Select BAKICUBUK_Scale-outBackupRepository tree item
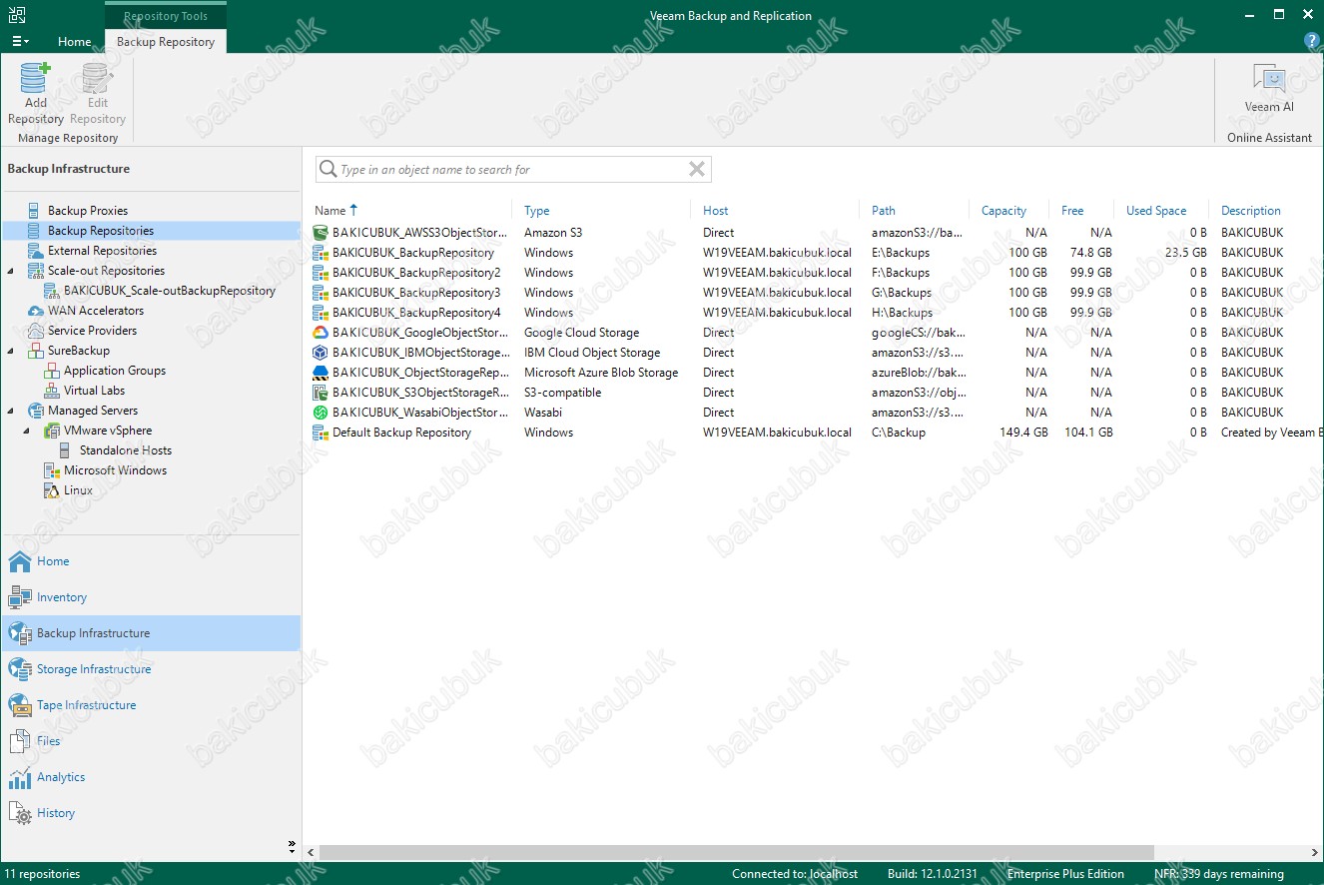Screen dimensions: 1324x885 click(x=170, y=291)
